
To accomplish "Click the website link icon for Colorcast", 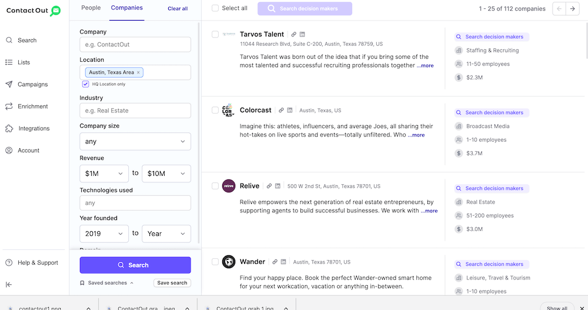I will [281, 110].
